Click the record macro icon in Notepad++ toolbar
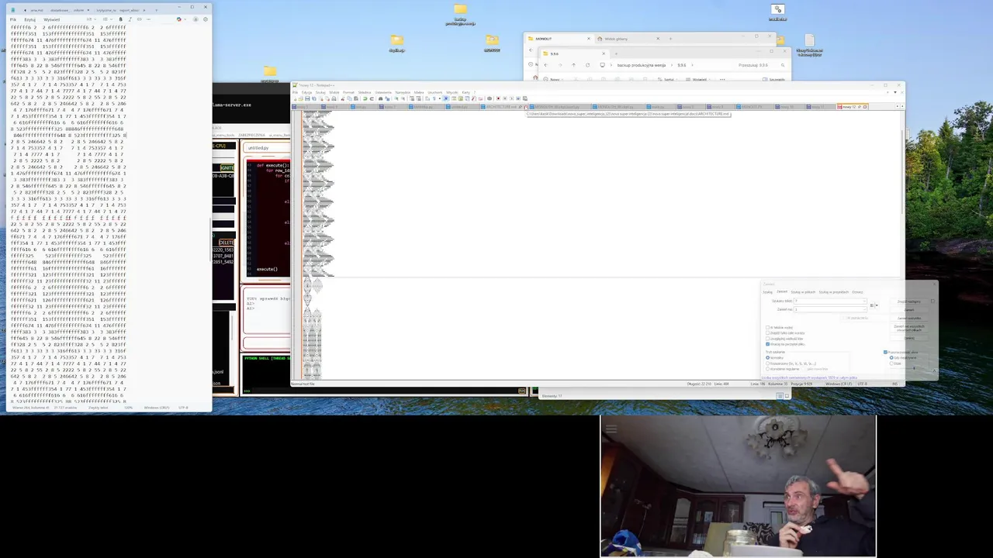 tap(498, 98)
